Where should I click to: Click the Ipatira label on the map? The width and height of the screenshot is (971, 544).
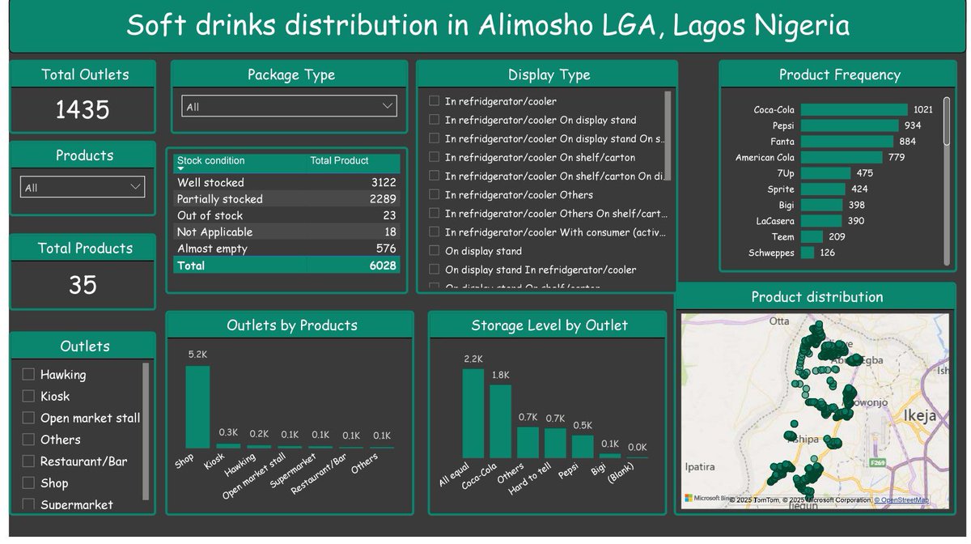pos(699,467)
